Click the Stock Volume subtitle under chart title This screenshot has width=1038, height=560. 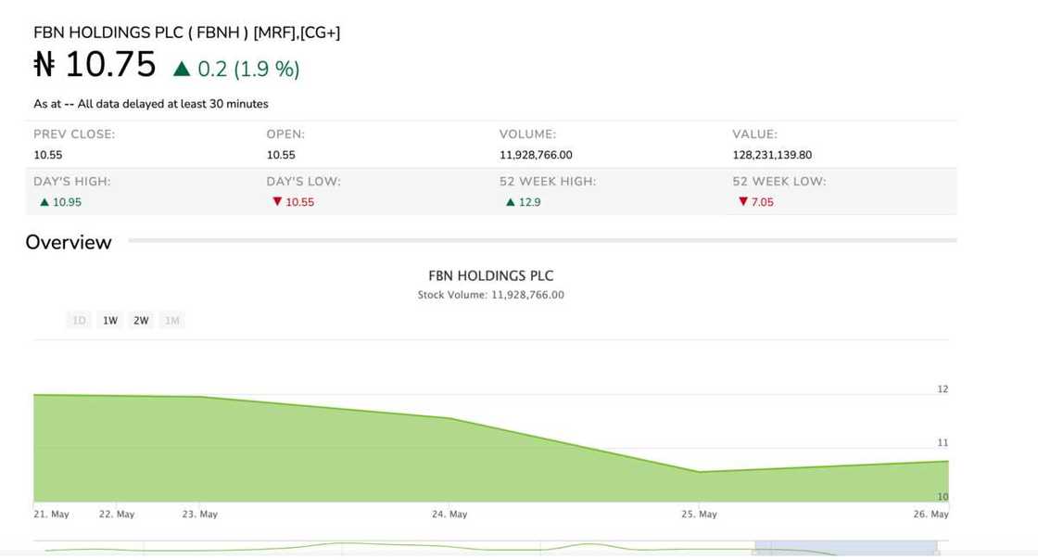[x=490, y=295]
